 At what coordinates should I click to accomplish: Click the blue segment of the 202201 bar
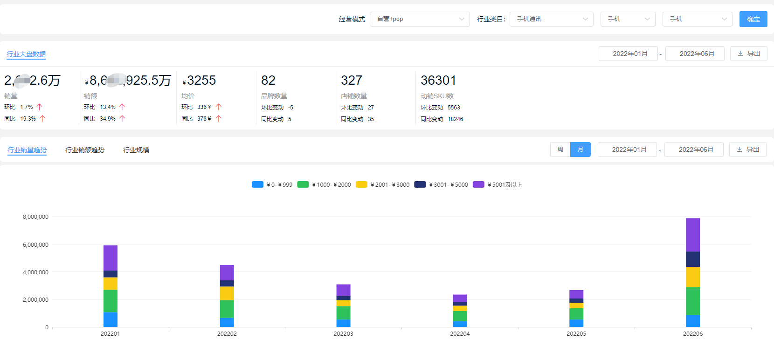[x=111, y=319]
